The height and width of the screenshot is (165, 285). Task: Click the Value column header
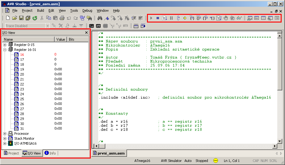coord(61,39)
